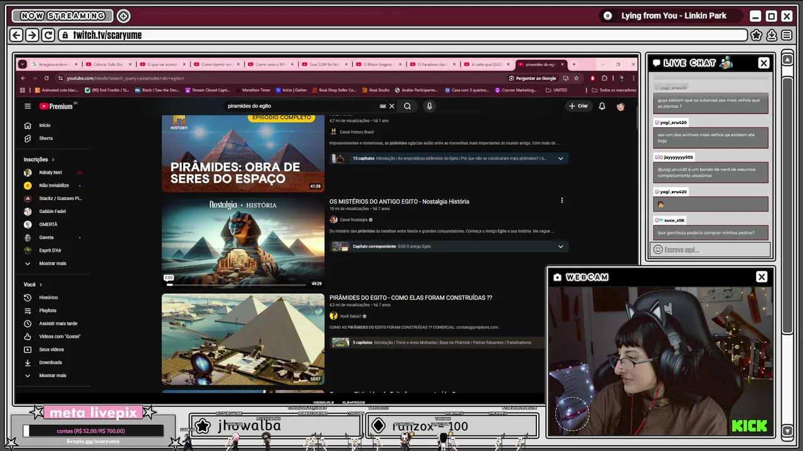
Task: Click the overlay menu lines icon top right
Action: (787, 35)
